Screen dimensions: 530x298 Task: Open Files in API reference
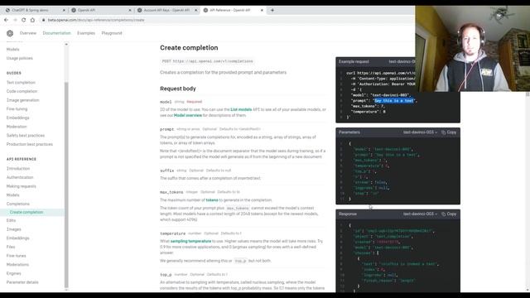(11, 247)
